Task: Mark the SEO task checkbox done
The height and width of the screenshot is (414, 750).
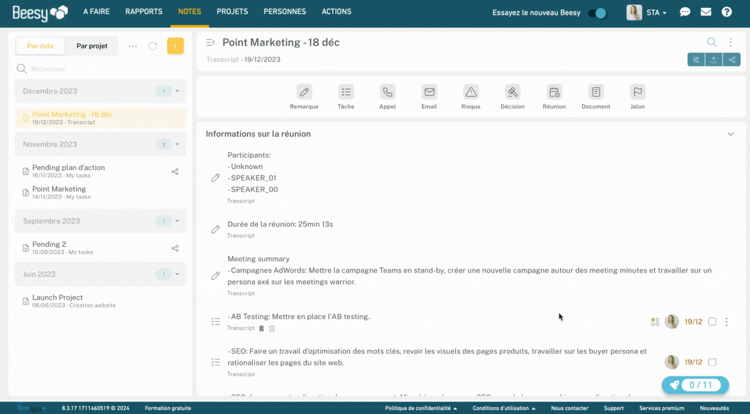Action: point(712,362)
